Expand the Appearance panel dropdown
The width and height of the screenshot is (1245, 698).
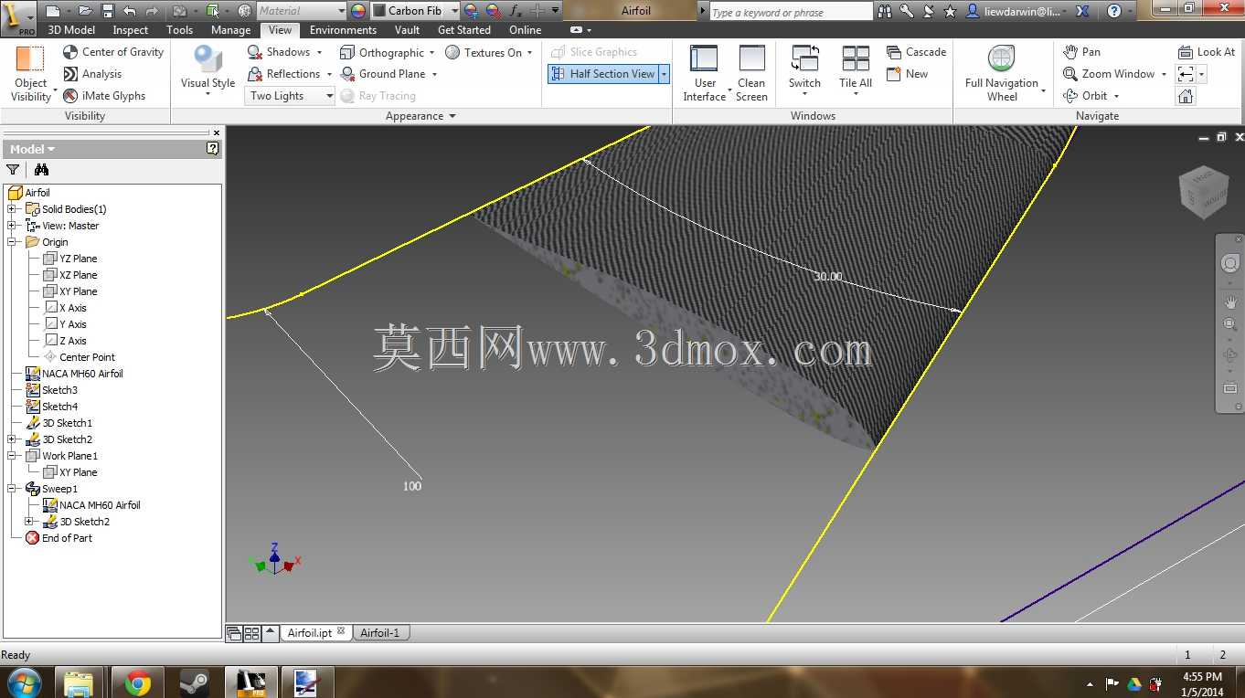pos(452,116)
